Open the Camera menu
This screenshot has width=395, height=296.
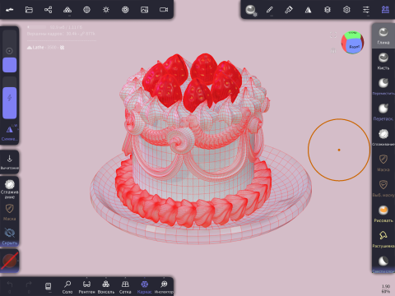164,10
